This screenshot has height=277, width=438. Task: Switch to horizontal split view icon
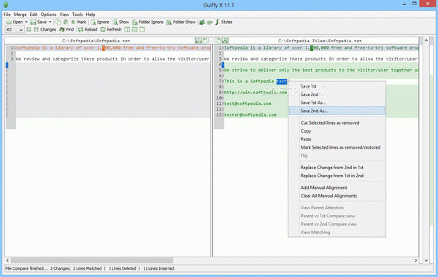click(134, 30)
